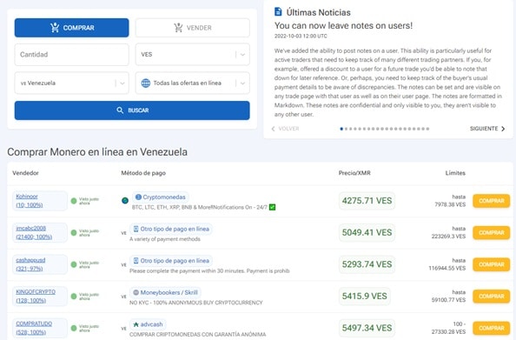The height and width of the screenshot is (340, 516).
Task: Click the news headline about notes on users
Action: tap(343, 26)
